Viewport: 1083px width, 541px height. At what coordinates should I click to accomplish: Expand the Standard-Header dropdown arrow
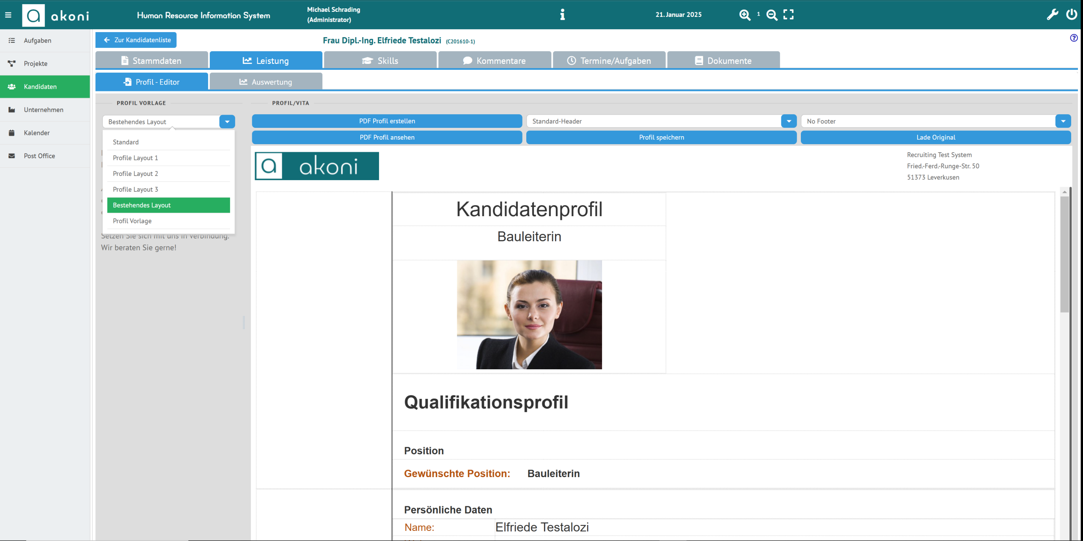pyautogui.click(x=789, y=121)
